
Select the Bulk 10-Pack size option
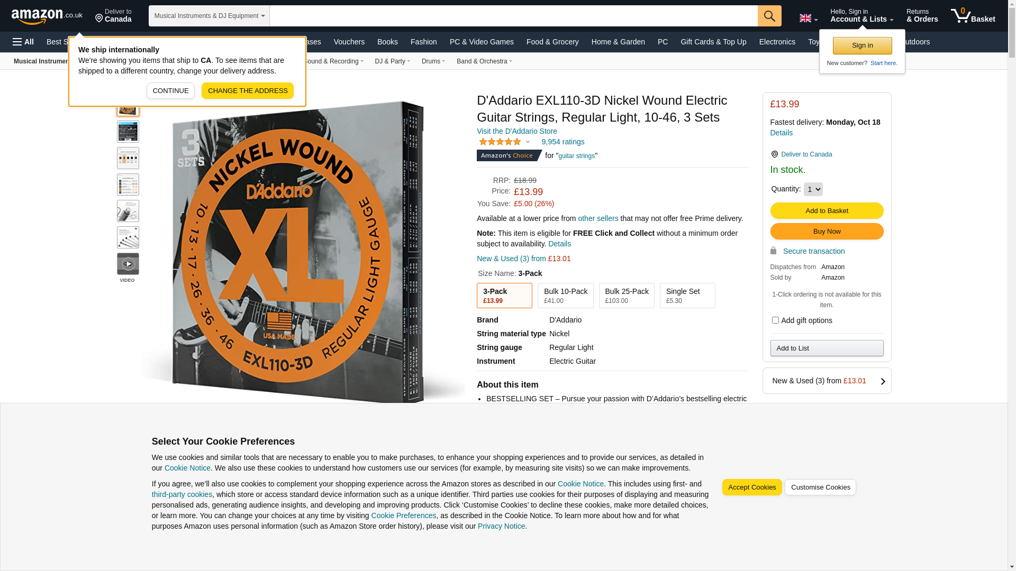[565, 296]
